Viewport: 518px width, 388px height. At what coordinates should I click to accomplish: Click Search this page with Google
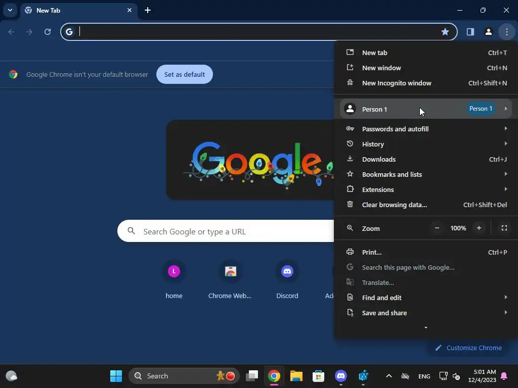point(426,268)
